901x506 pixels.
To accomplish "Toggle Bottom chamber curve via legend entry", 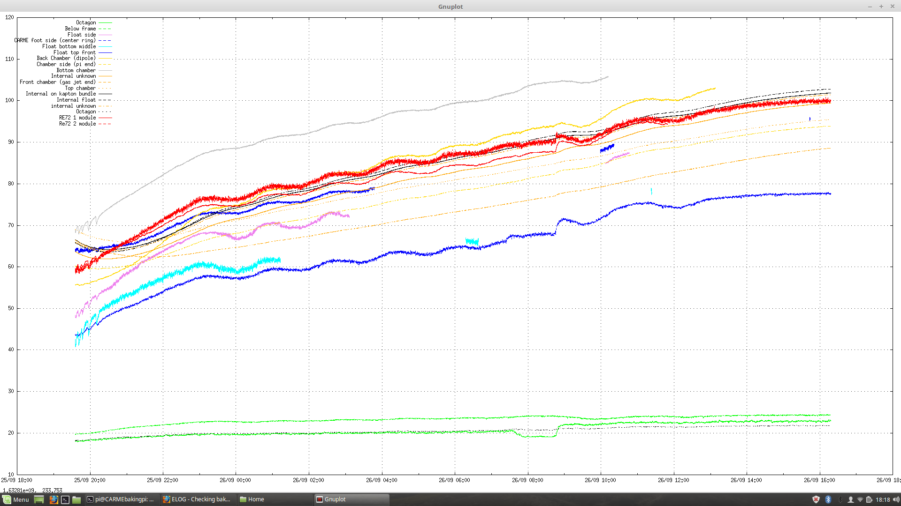I will 76,70.
